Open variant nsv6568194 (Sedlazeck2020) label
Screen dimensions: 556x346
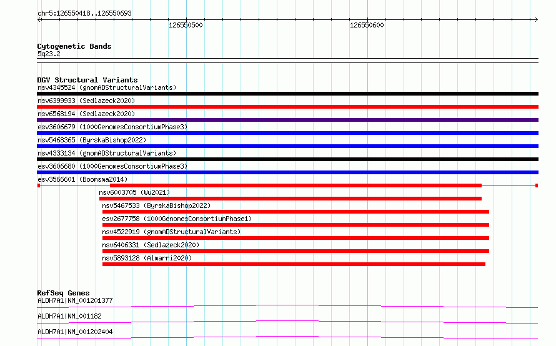point(86,114)
